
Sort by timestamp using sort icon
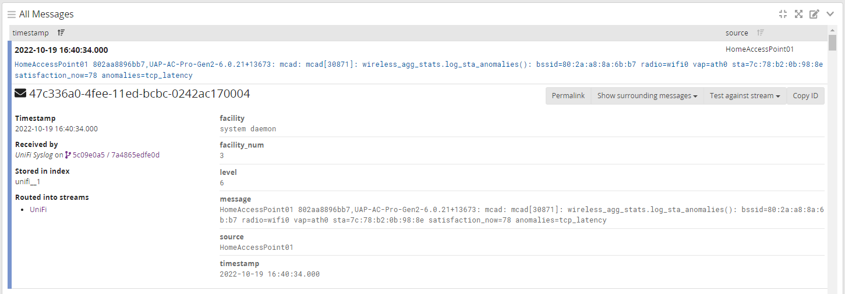[x=61, y=33]
